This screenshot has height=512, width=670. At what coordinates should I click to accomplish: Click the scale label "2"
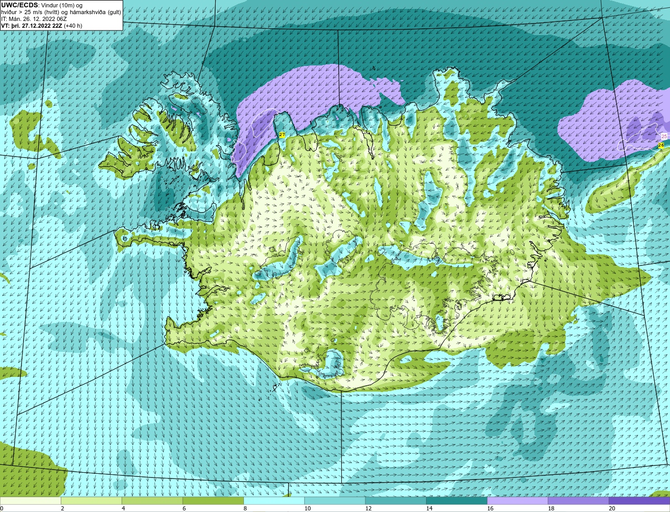(62, 508)
